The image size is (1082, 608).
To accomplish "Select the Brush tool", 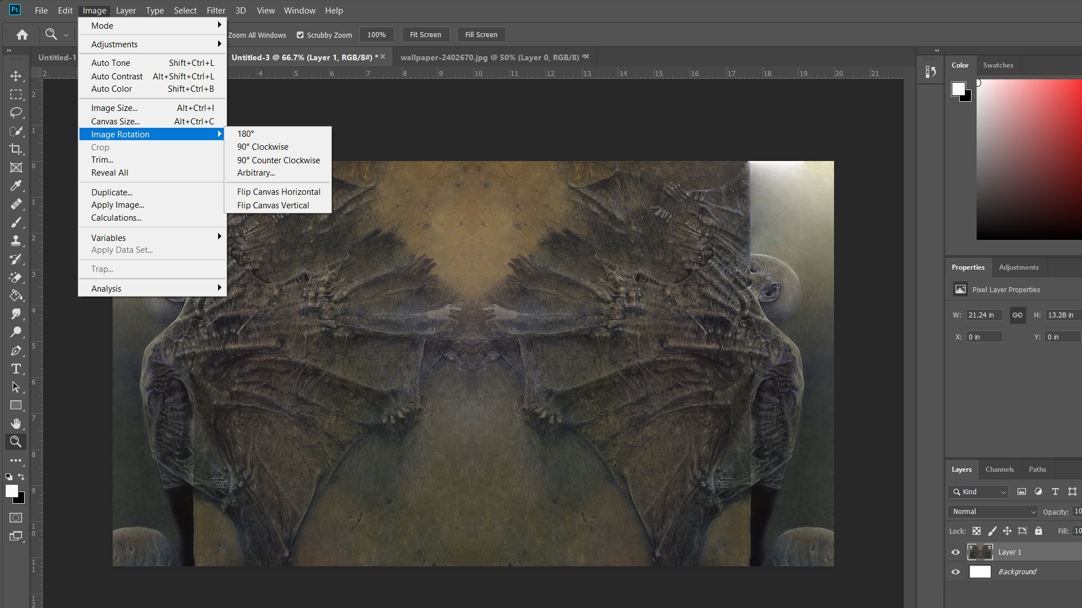I will pos(16,221).
